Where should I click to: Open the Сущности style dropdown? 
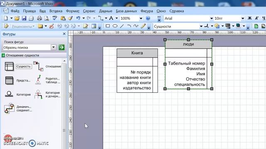(x=201, y=26)
